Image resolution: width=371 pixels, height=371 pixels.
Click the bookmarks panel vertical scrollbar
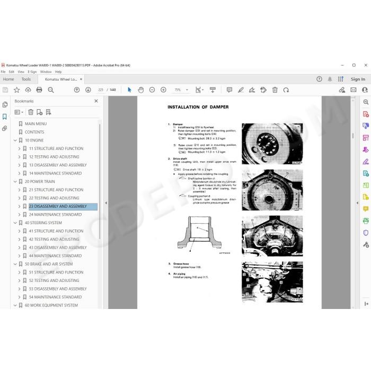point(100,181)
